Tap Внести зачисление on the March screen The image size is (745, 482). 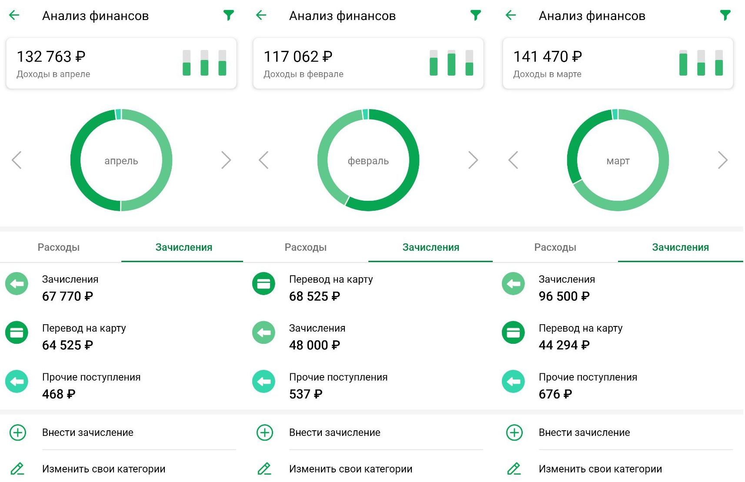click(x=584, y=432)
